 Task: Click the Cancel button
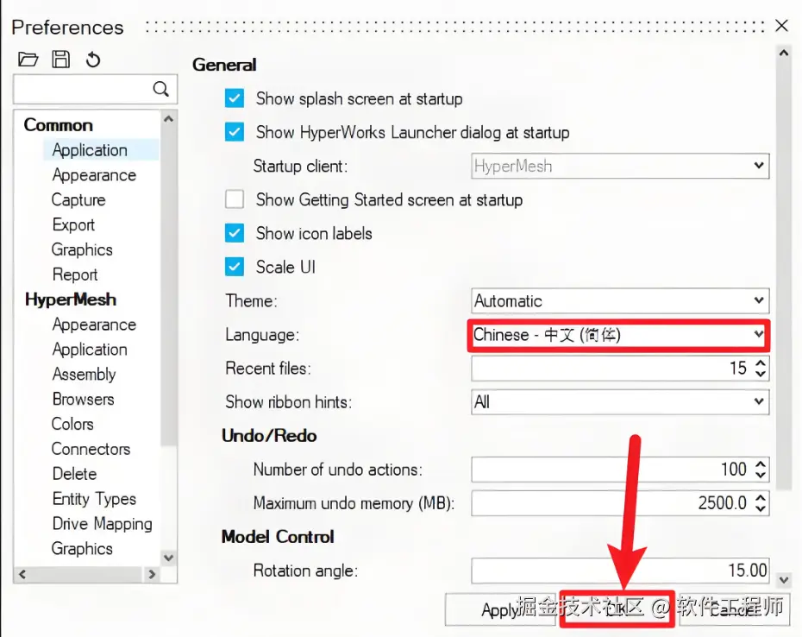735,609
